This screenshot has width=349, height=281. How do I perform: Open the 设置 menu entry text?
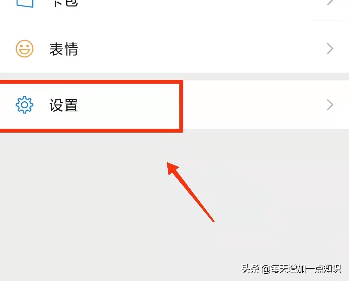(x=64, y=105)
